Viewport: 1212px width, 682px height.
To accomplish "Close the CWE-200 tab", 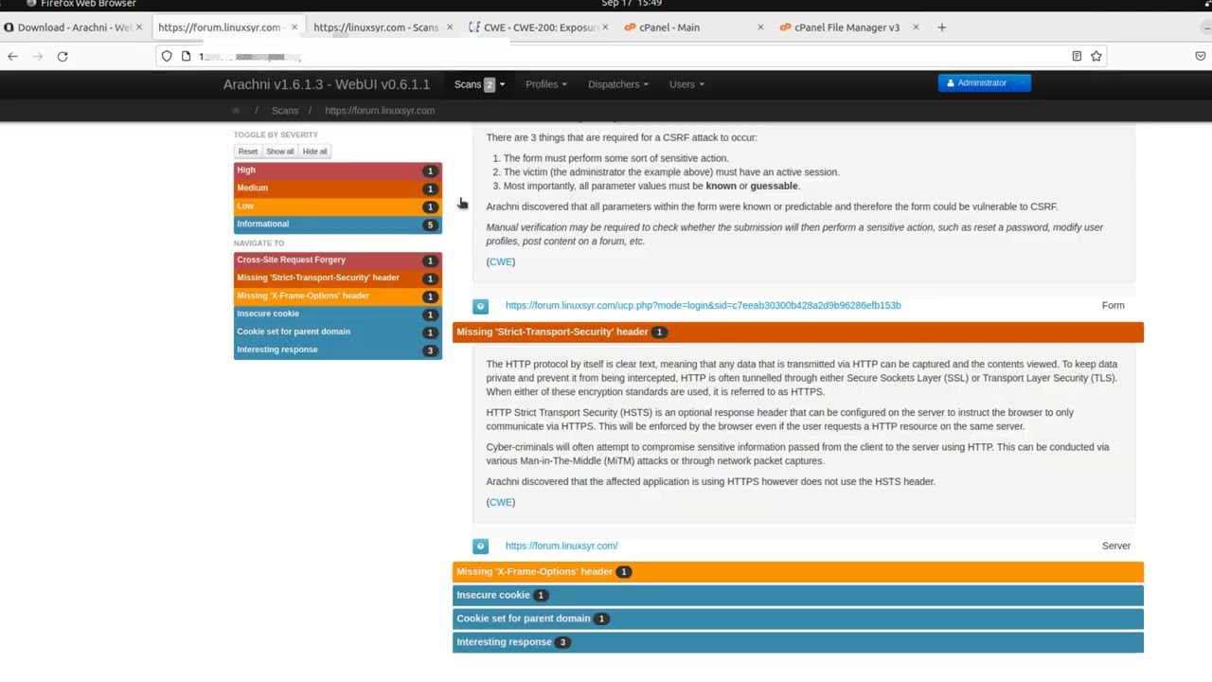I will click(605, 27).
